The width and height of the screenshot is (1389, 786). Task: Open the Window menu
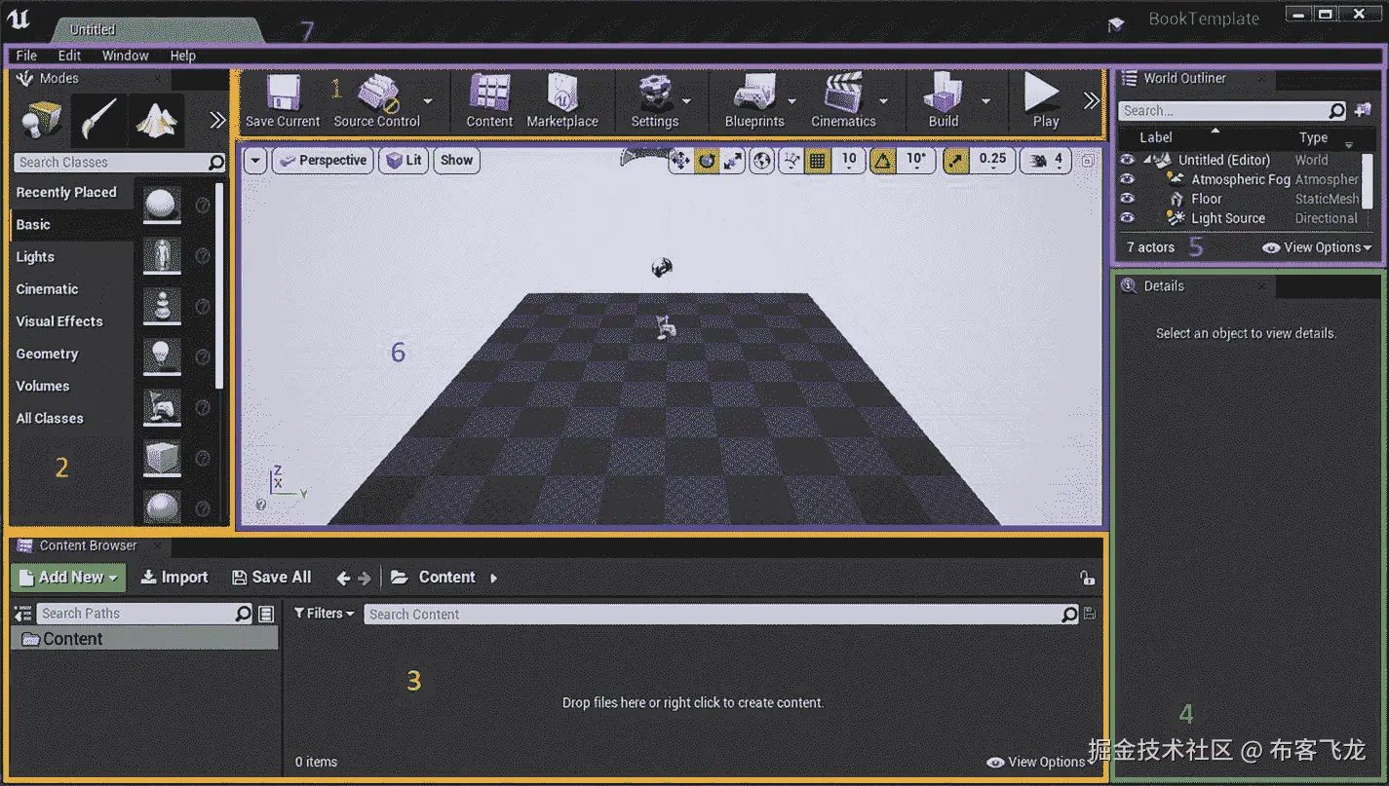pyautogui.click(x=126, y=56)
